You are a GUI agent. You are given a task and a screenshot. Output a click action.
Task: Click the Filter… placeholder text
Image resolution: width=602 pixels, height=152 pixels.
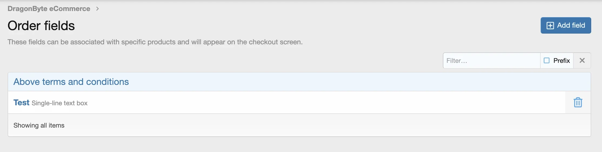tap(457, 61)
